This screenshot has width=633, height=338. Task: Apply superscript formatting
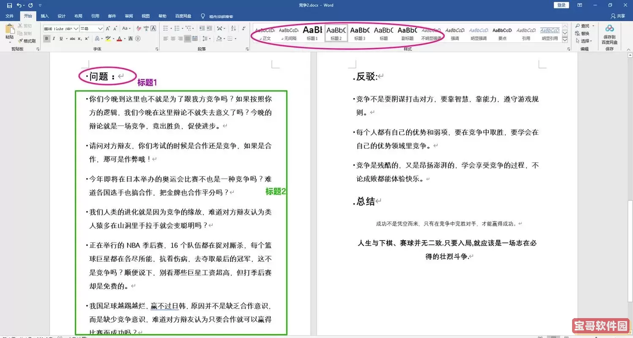tap(86, 38)
